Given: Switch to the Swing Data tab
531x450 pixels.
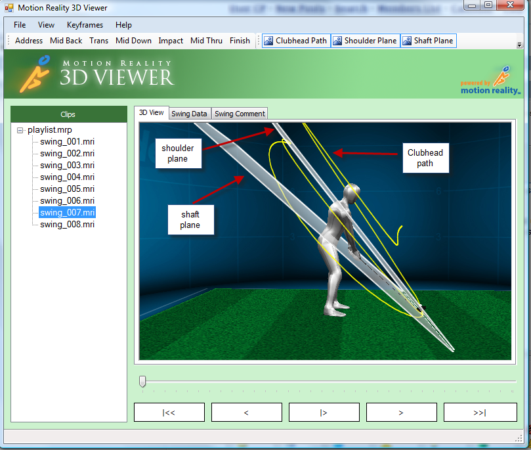Looking at the screenshot, I should (189, 114).
